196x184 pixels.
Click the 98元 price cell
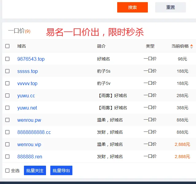(183, 59)
